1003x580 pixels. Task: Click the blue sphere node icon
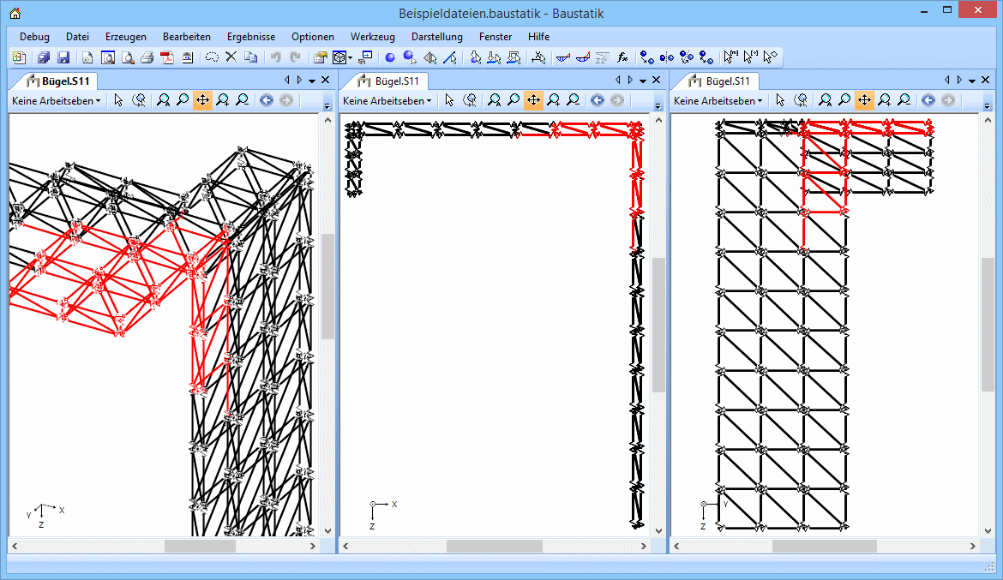[x=390, y=57]
